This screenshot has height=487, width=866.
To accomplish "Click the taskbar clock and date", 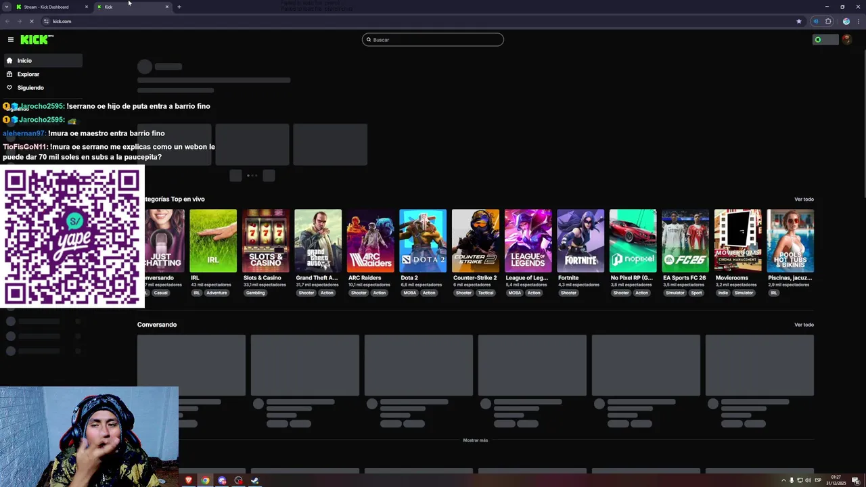I will [x=836, y=480].
